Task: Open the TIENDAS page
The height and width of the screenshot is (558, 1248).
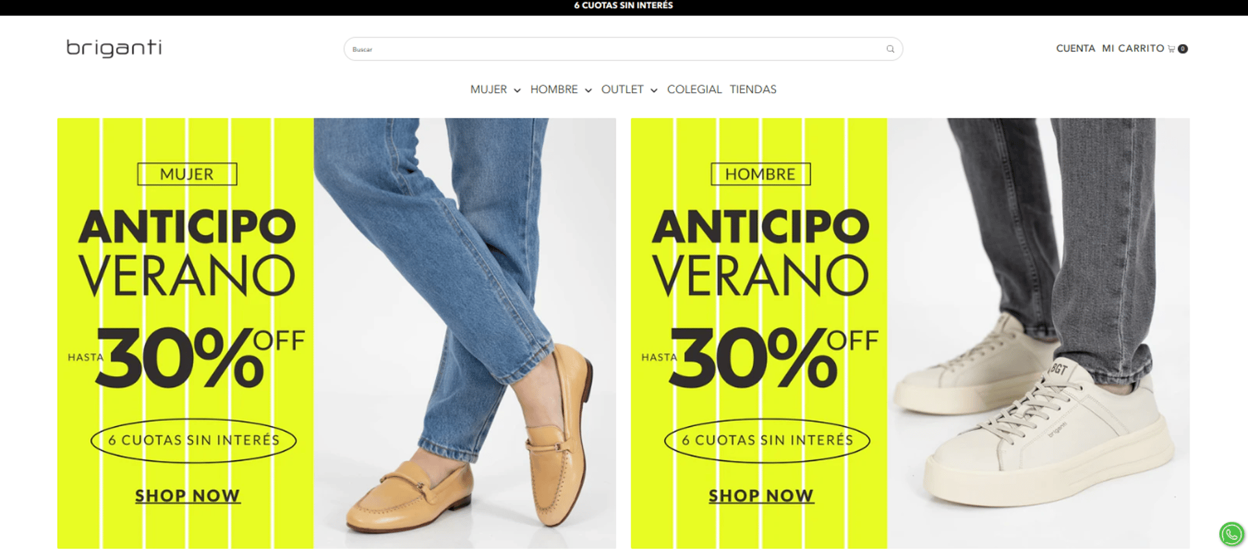Action: coord(753,90)
